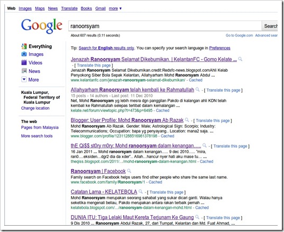Preview DUNIA ITU result magnifier icon

point(197,217)
